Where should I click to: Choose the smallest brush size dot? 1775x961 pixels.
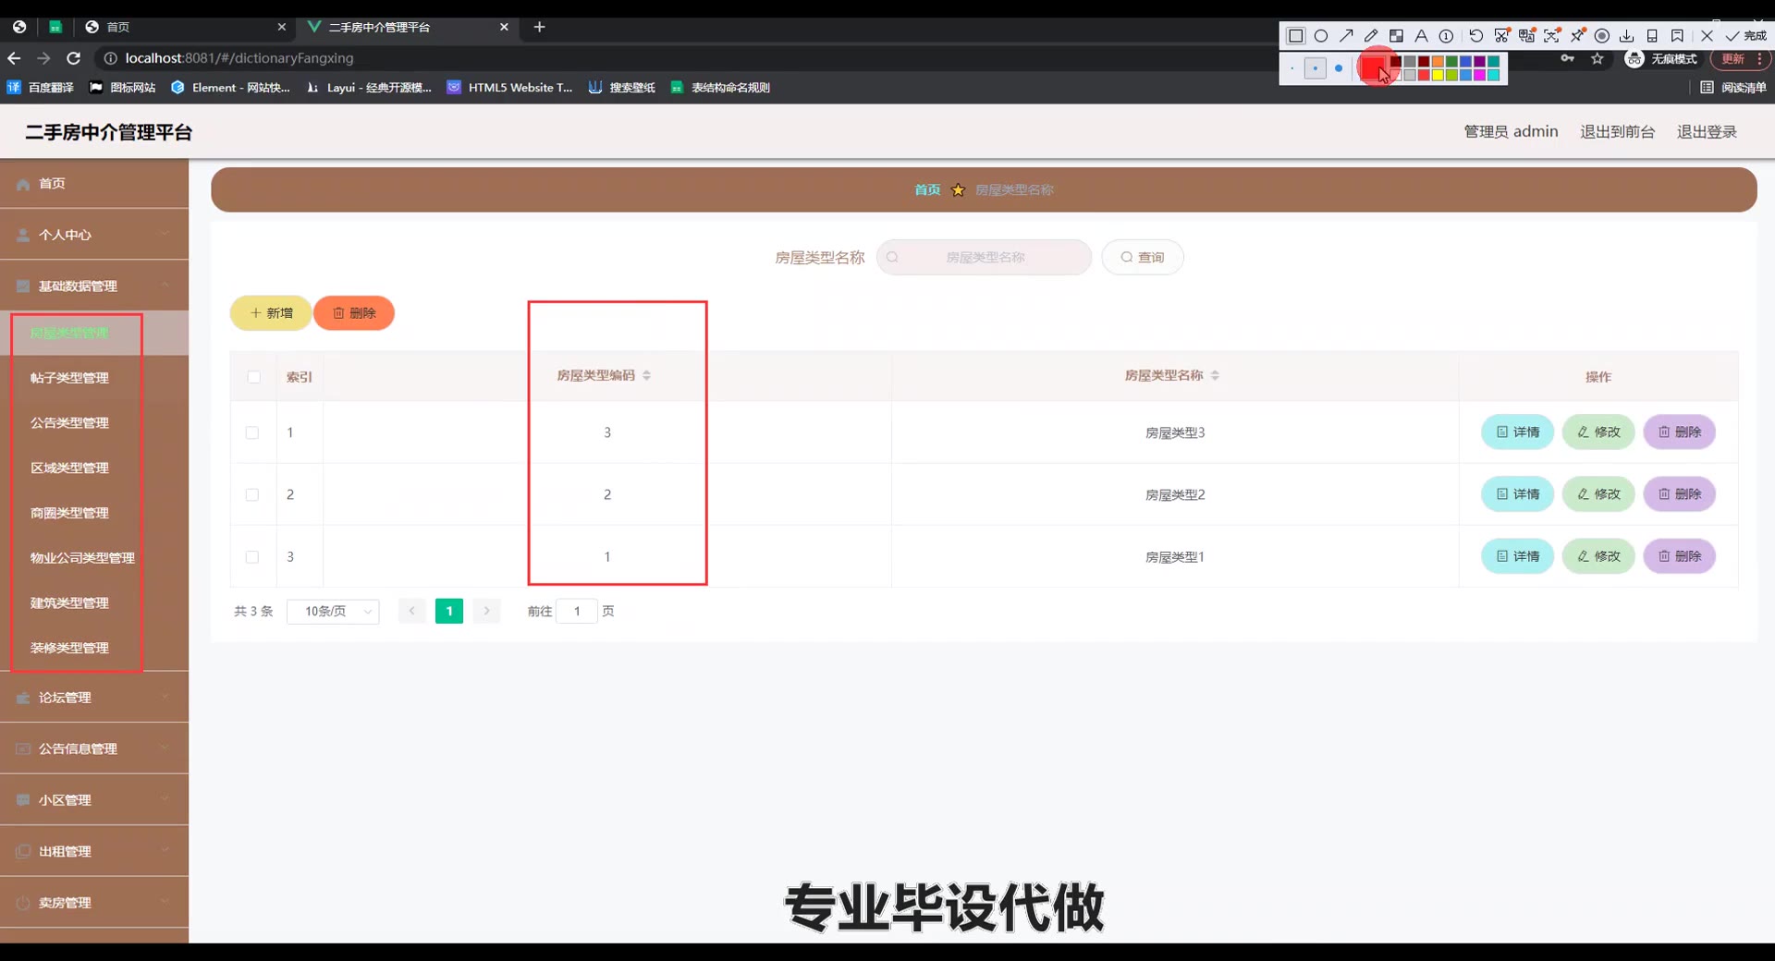point(1292,68)
